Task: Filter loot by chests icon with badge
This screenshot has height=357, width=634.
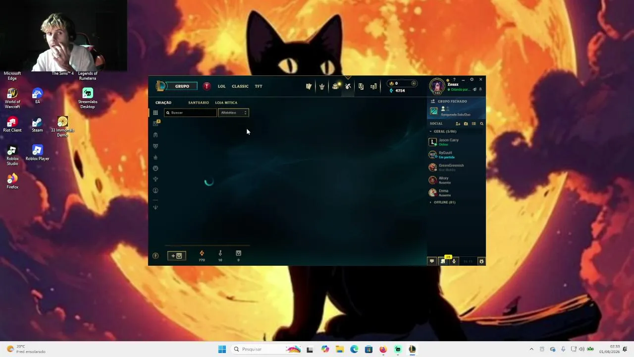Action: tap(156, 123)
